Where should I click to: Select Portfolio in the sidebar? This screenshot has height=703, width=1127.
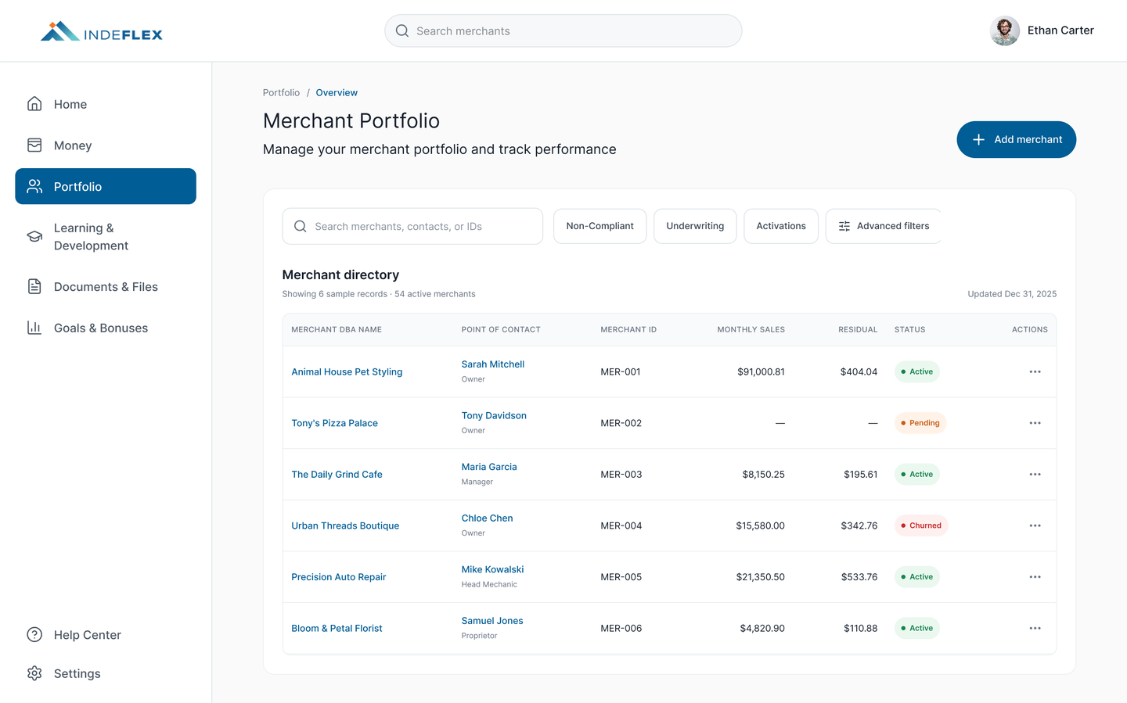click(106, 186)
